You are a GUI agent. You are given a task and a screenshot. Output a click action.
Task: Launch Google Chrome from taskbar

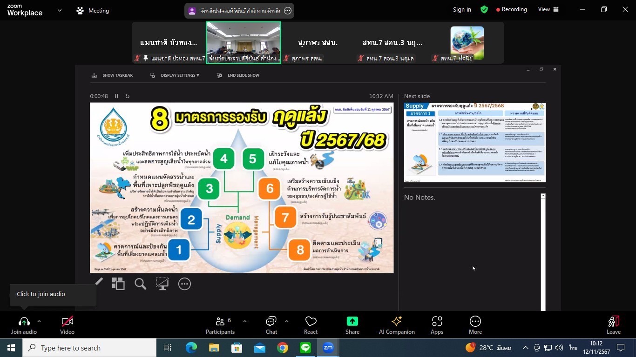pyautogui.click(x=282, y=348)
